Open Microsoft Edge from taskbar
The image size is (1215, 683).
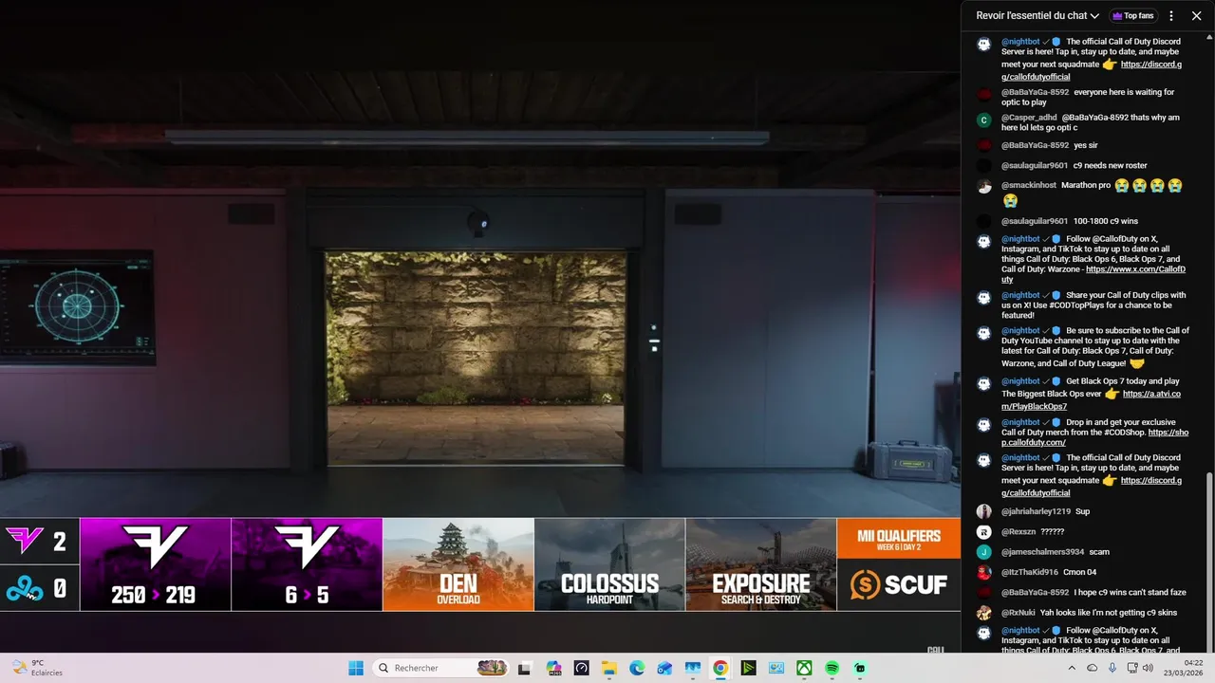pos(637,668)
